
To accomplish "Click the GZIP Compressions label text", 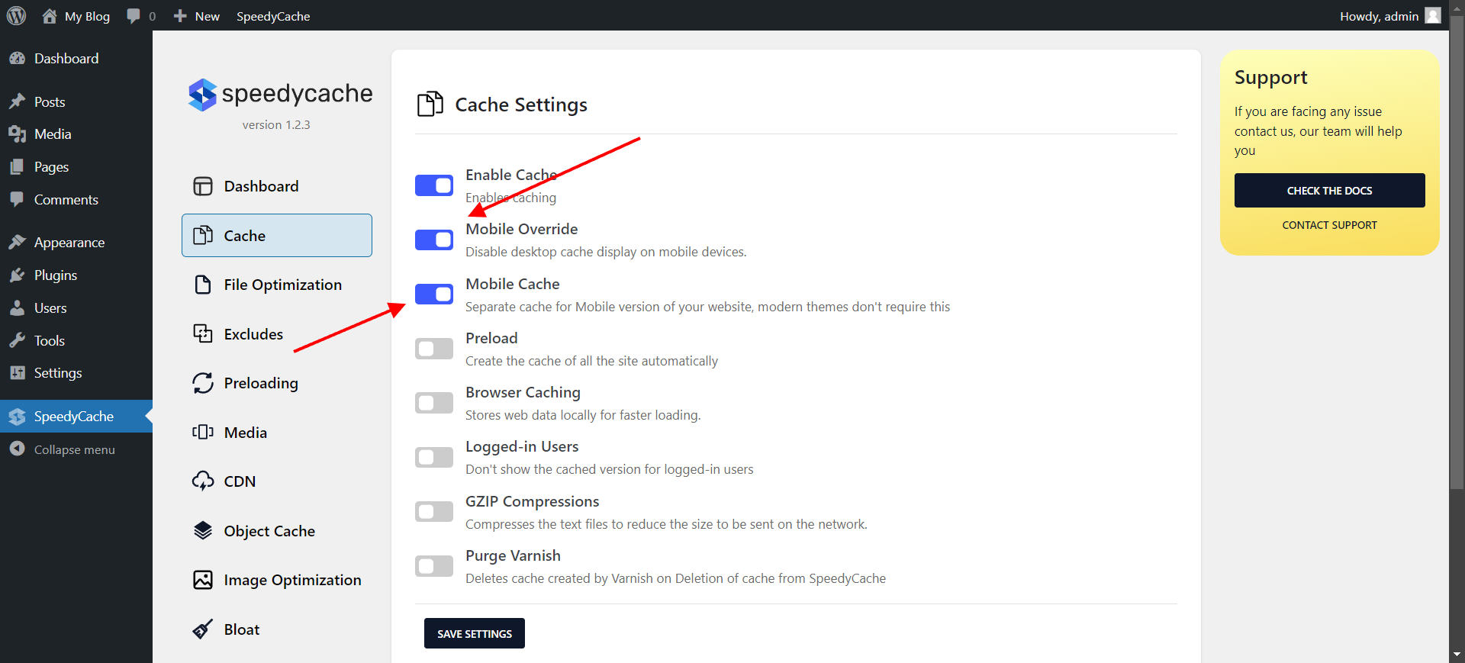I will (x=533, y=501).
